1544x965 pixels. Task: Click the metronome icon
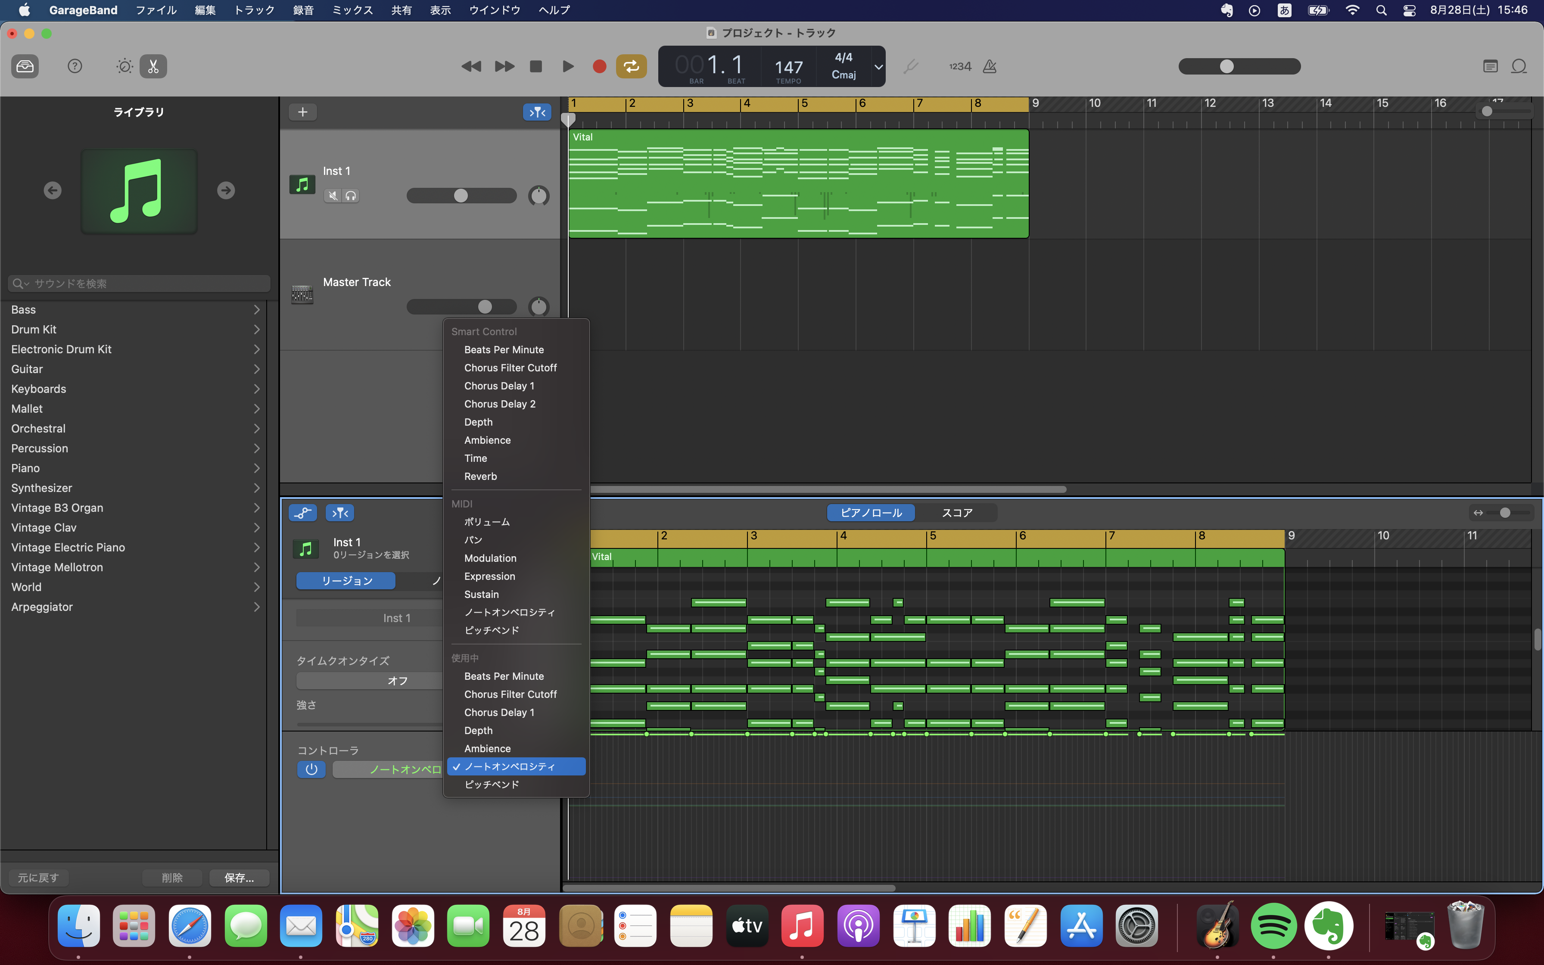[x=990, y=66]
